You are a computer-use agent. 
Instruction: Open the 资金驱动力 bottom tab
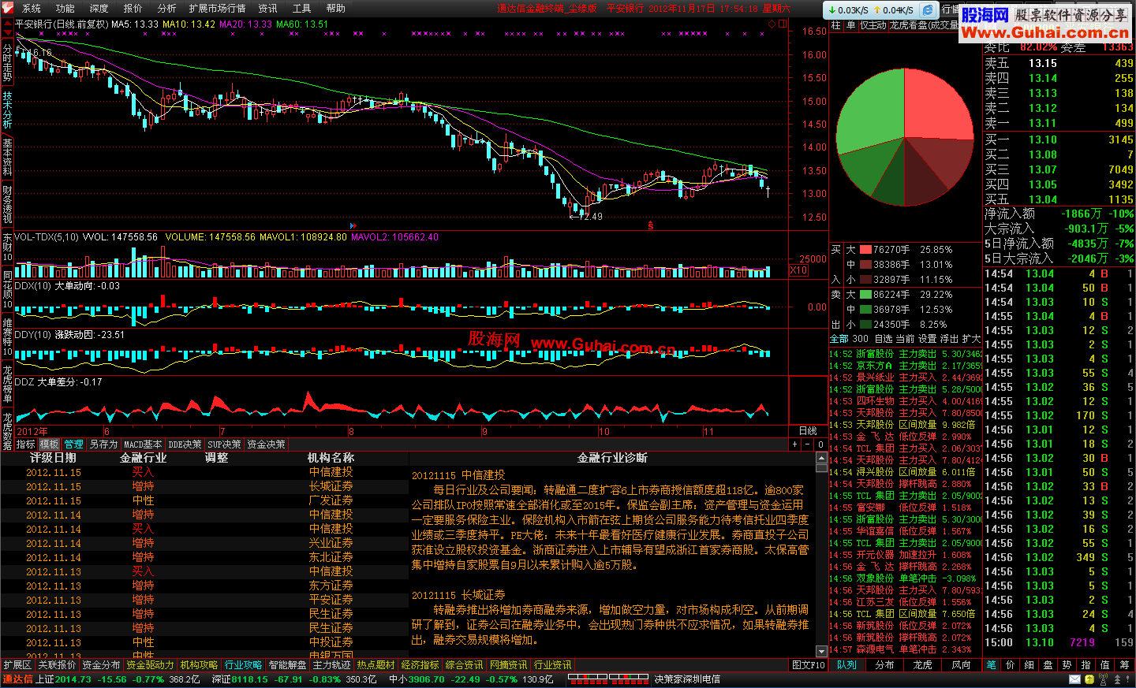pyautogui.click(x=151, y=665)
